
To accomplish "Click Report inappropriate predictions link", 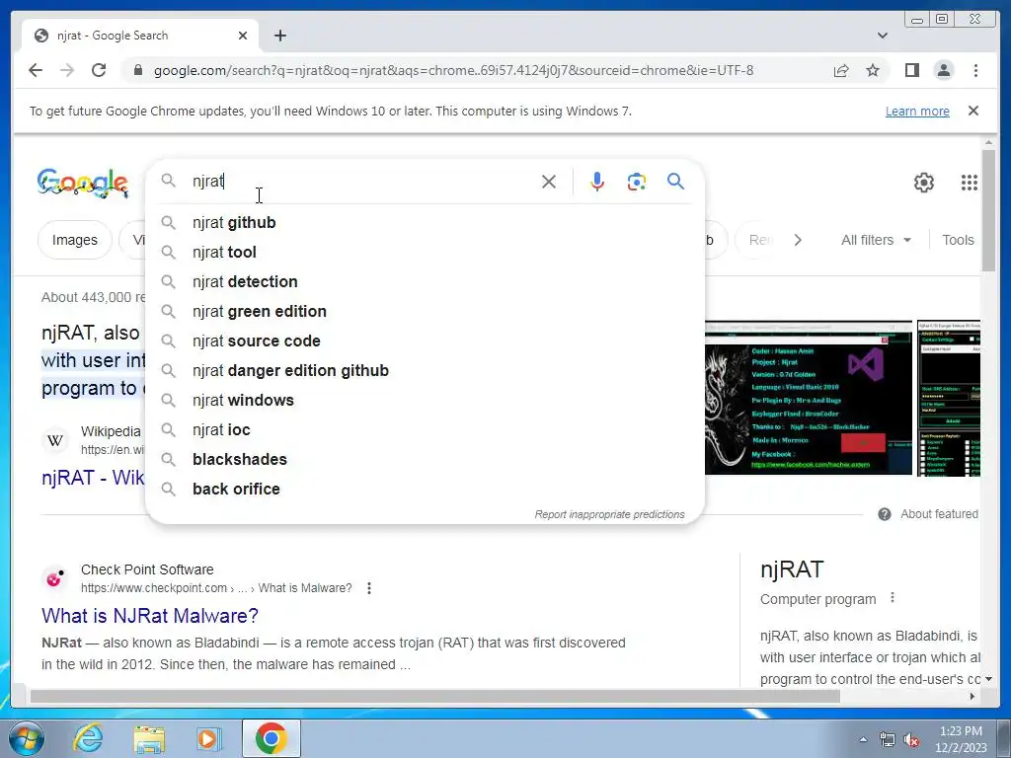I will [x=609, y=514].
